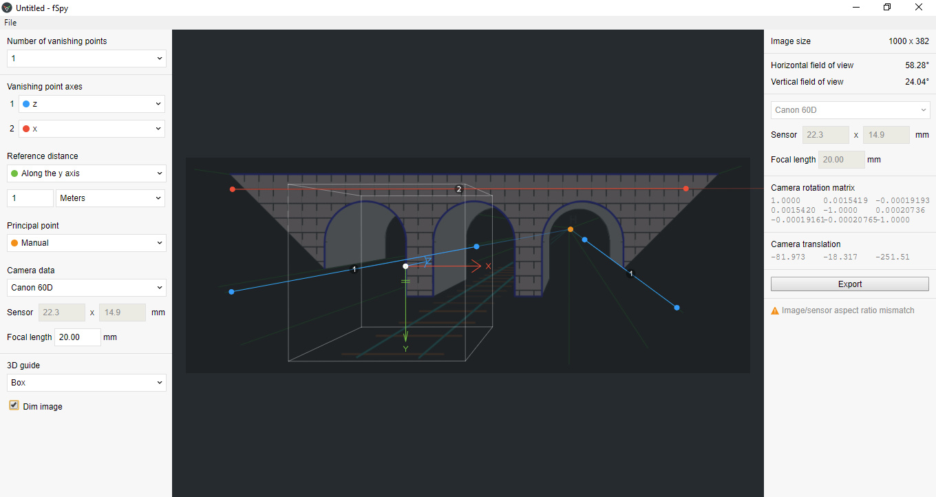Click the "Image/sensor aspect ratio mismatch" warning text

(x=848, y=310)
